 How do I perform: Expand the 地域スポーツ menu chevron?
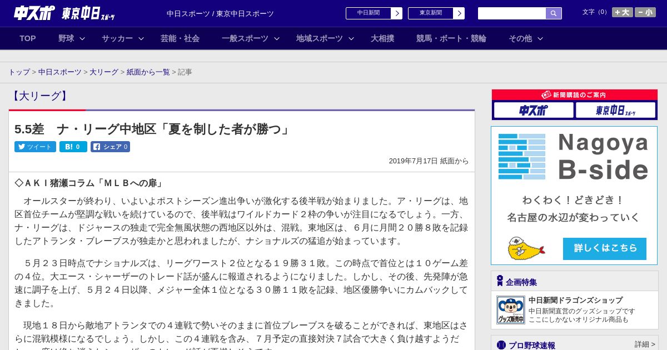click(351, 38)
